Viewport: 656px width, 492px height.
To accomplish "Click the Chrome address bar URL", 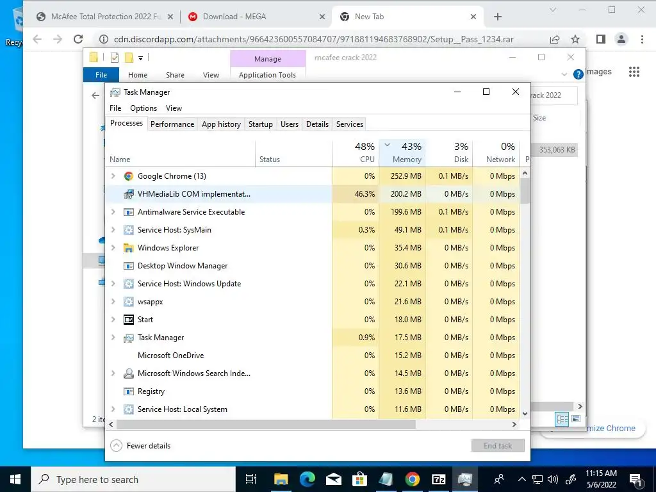I will point(314,39).
